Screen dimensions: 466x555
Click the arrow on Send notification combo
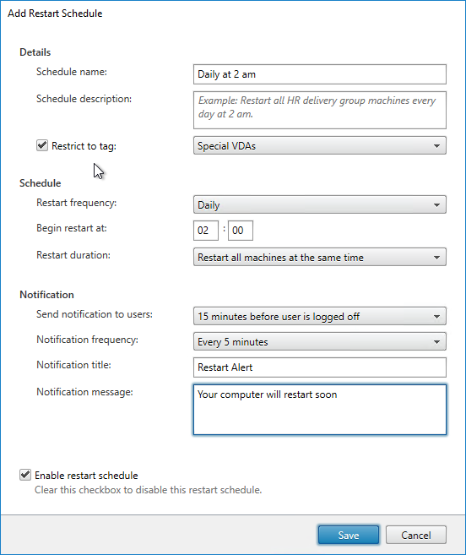pos(437,317)
